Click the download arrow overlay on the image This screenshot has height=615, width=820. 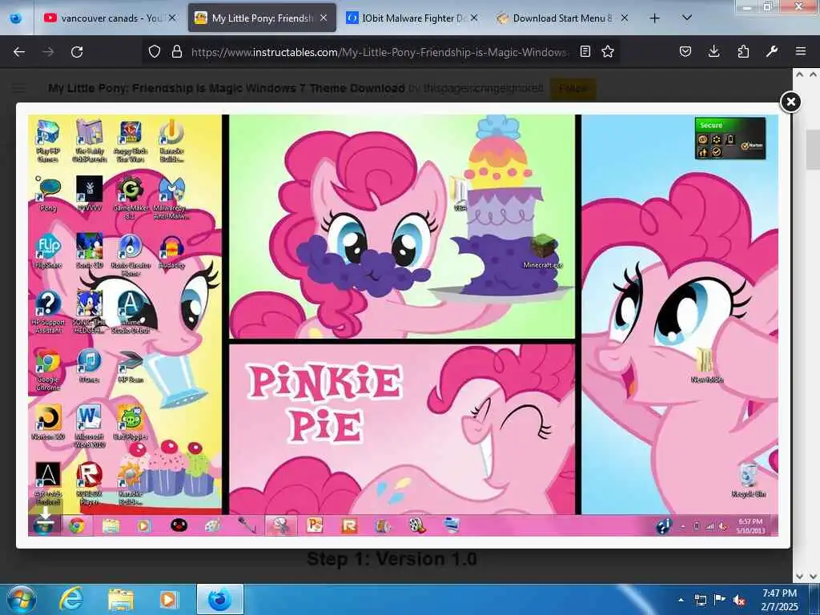(46, 513)
